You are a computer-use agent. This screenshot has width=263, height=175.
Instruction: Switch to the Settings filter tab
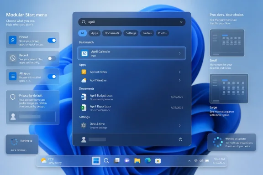[x=131, y=33]
